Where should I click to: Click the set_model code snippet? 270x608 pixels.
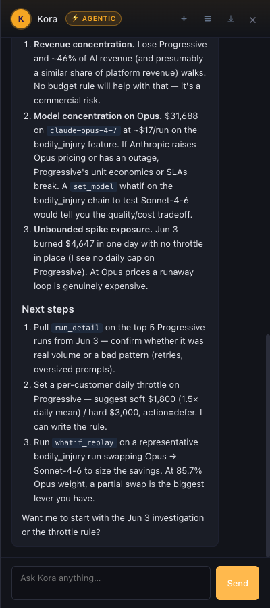[94, 186]
